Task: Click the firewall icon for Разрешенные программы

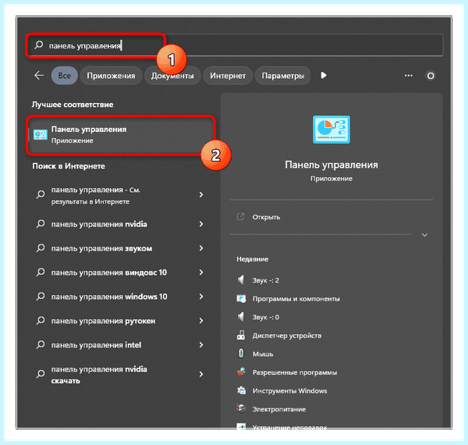Action: click(241, 372)
